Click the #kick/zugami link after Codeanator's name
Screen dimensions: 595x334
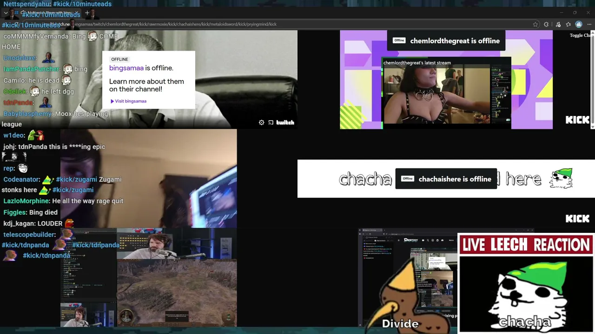click(x=76, y=179)
